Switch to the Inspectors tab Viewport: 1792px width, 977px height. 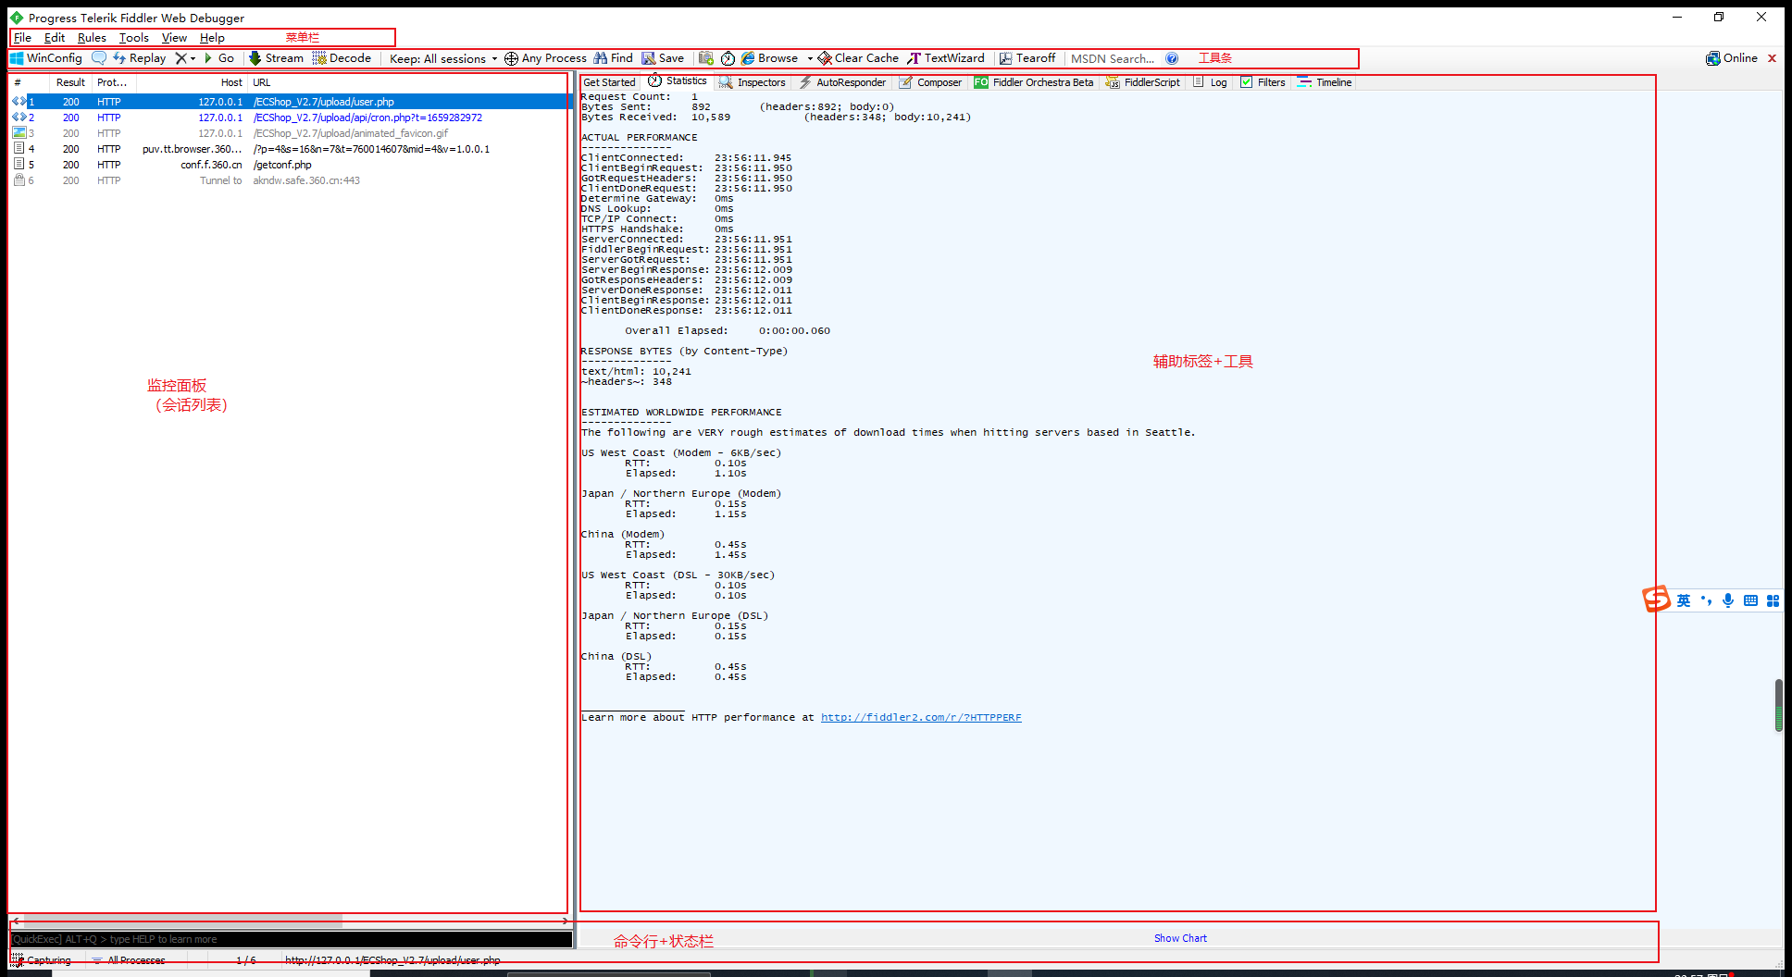(x=753, y=82)
